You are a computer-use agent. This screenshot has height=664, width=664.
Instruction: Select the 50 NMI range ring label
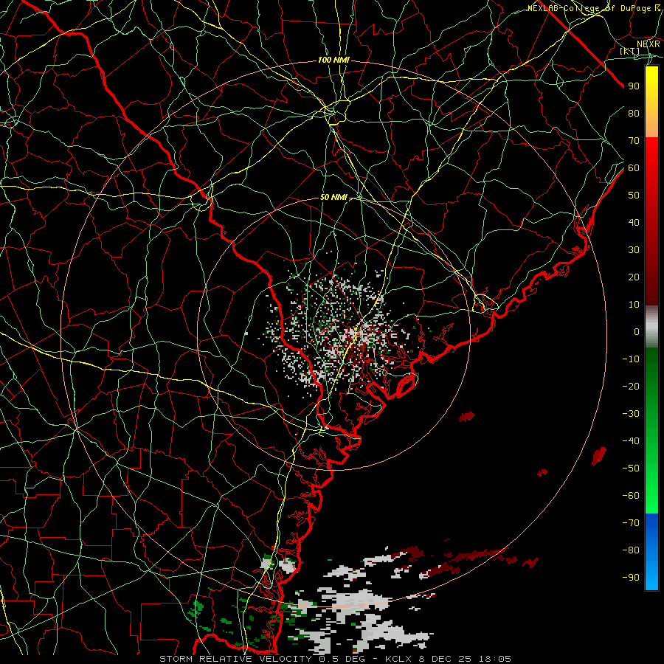[333, 197]
